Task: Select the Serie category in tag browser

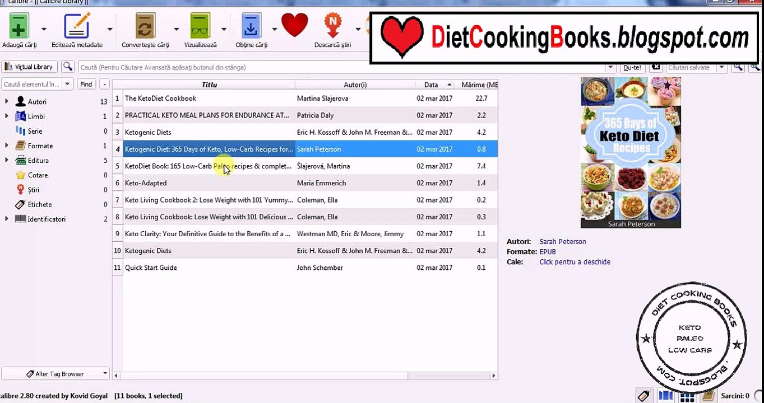Action: click(35, 131)
